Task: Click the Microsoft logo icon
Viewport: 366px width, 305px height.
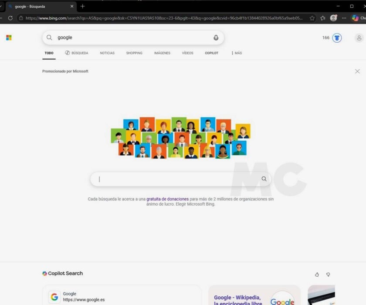Action: pyautogui.click(x=9, y=37)
